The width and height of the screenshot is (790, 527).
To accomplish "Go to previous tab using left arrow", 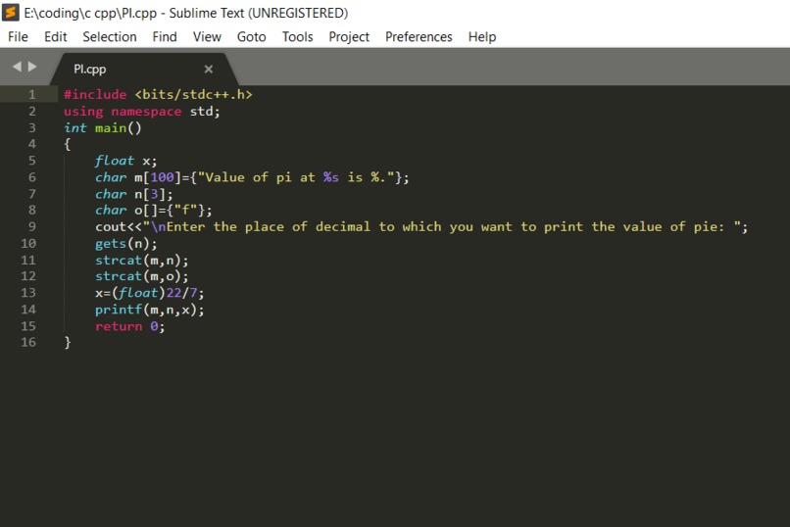I will 17,67.
